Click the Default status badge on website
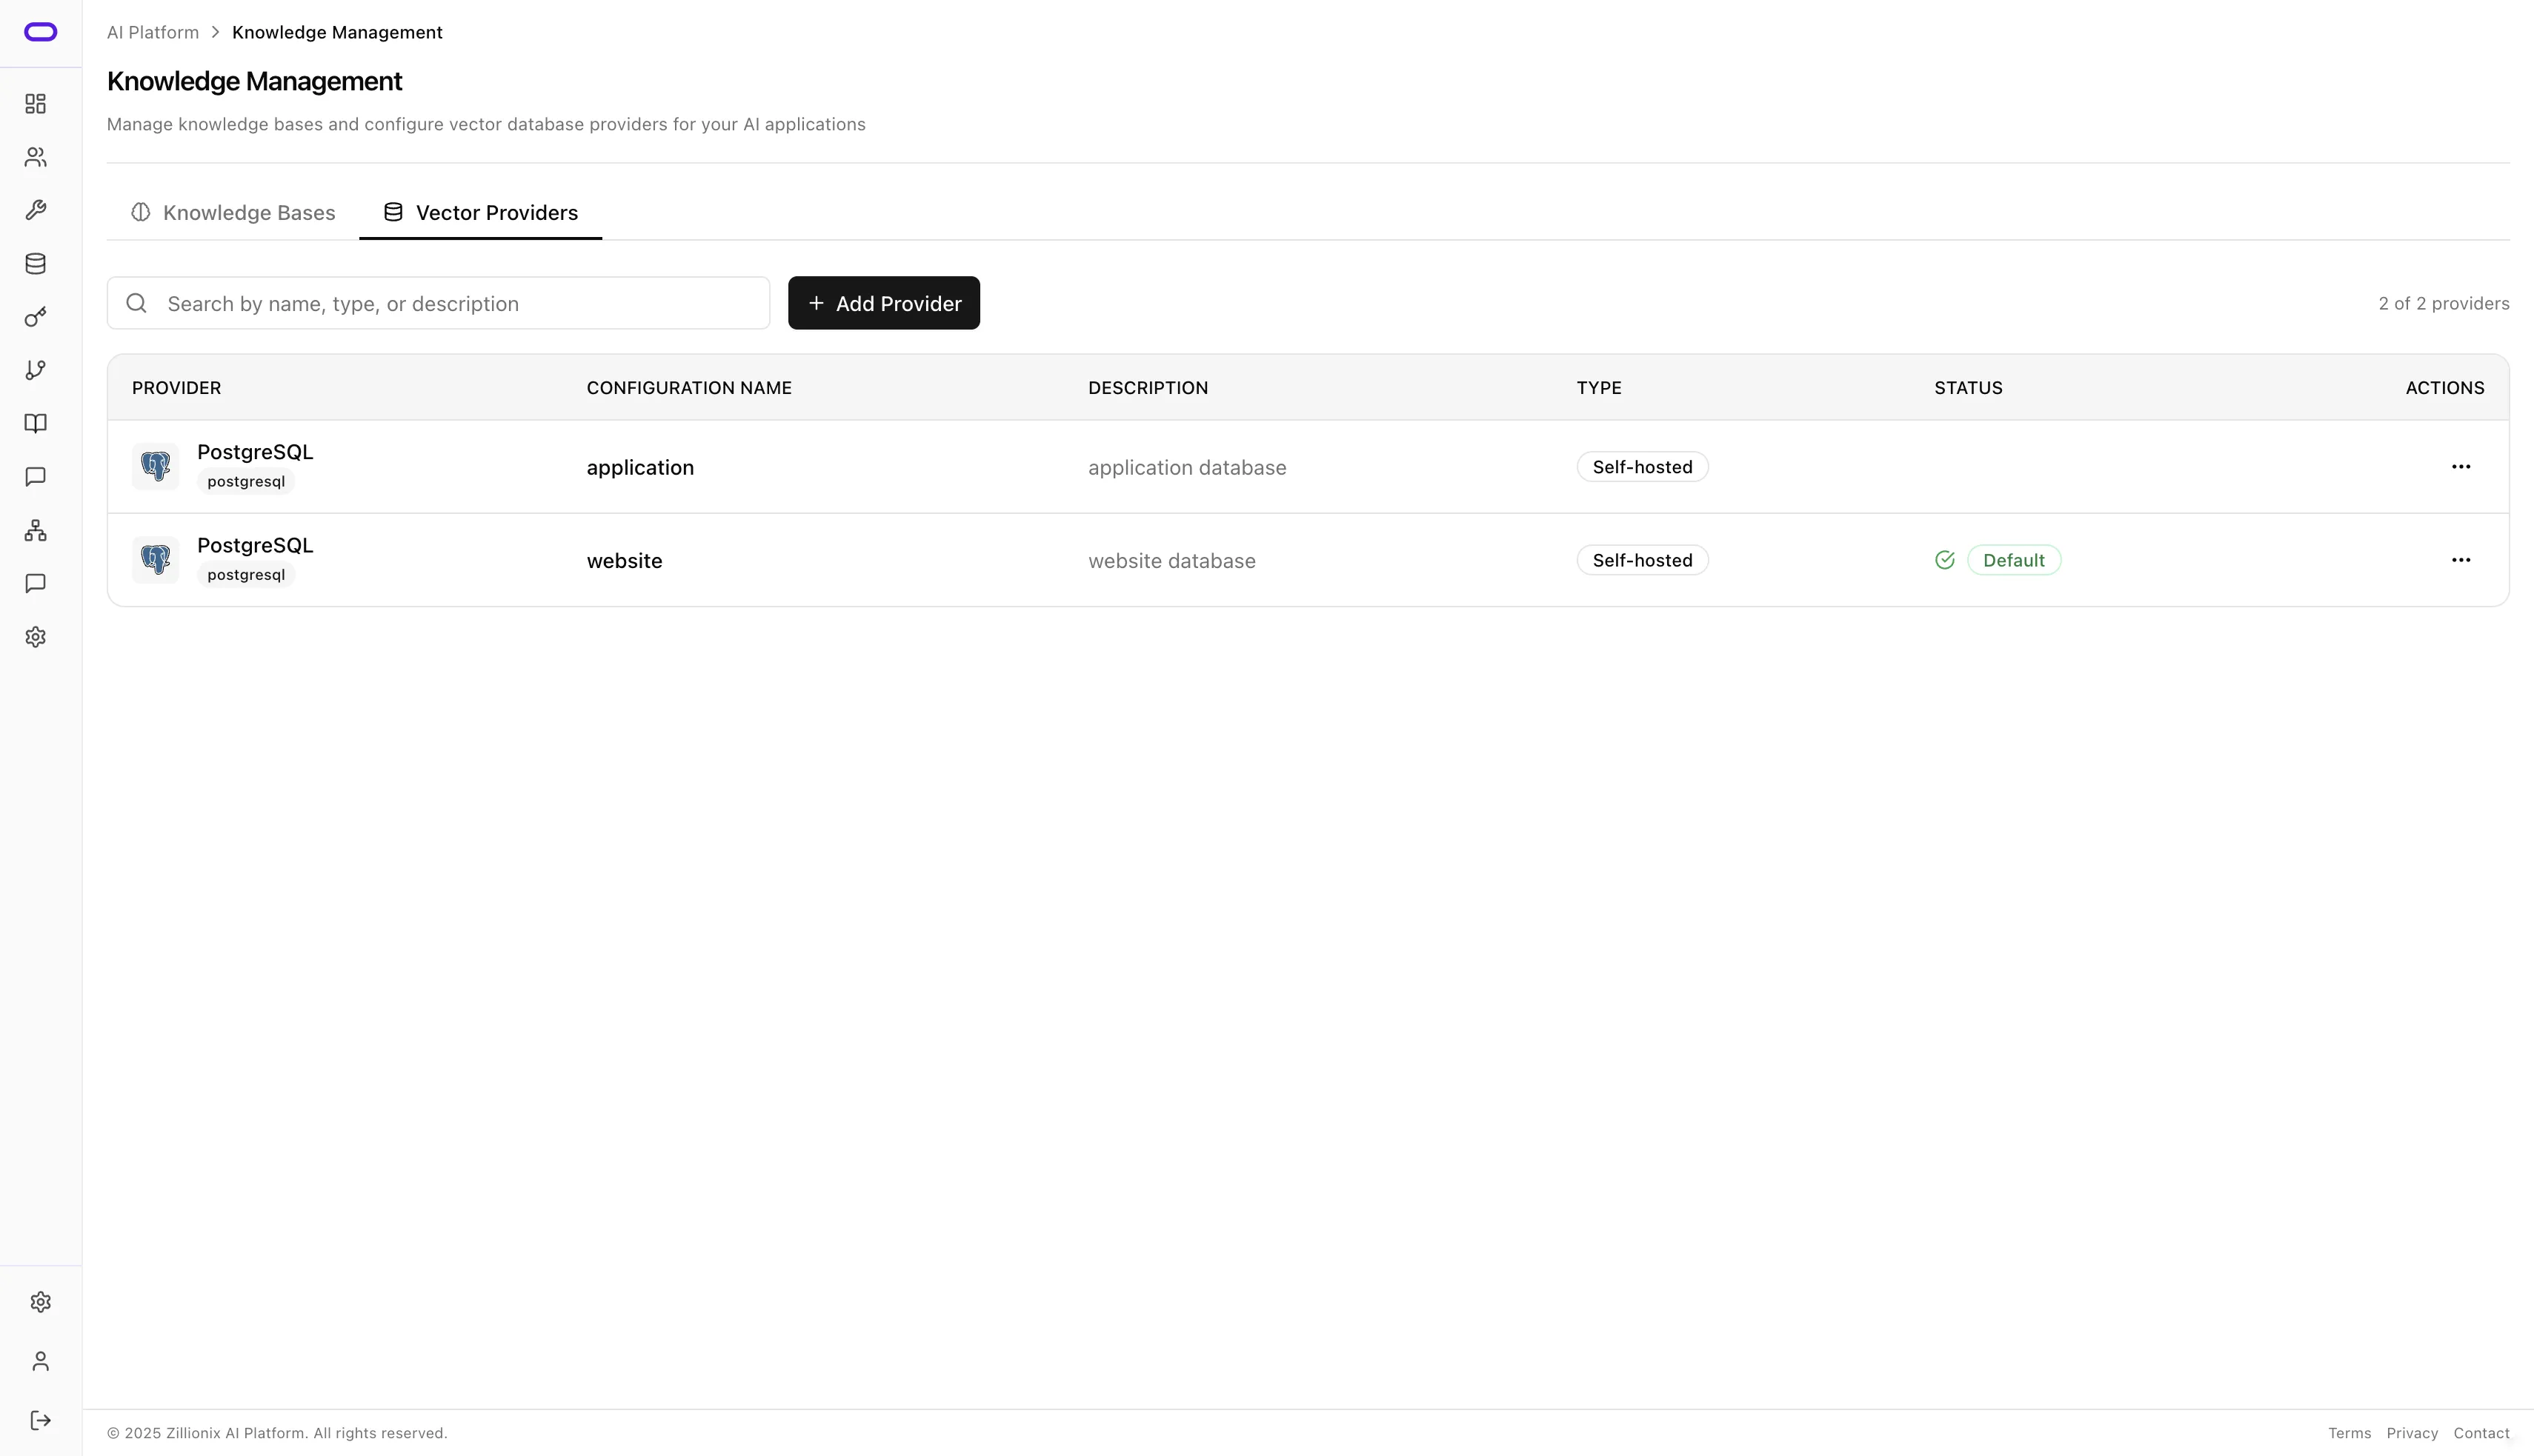 (x=2013, y=560)
